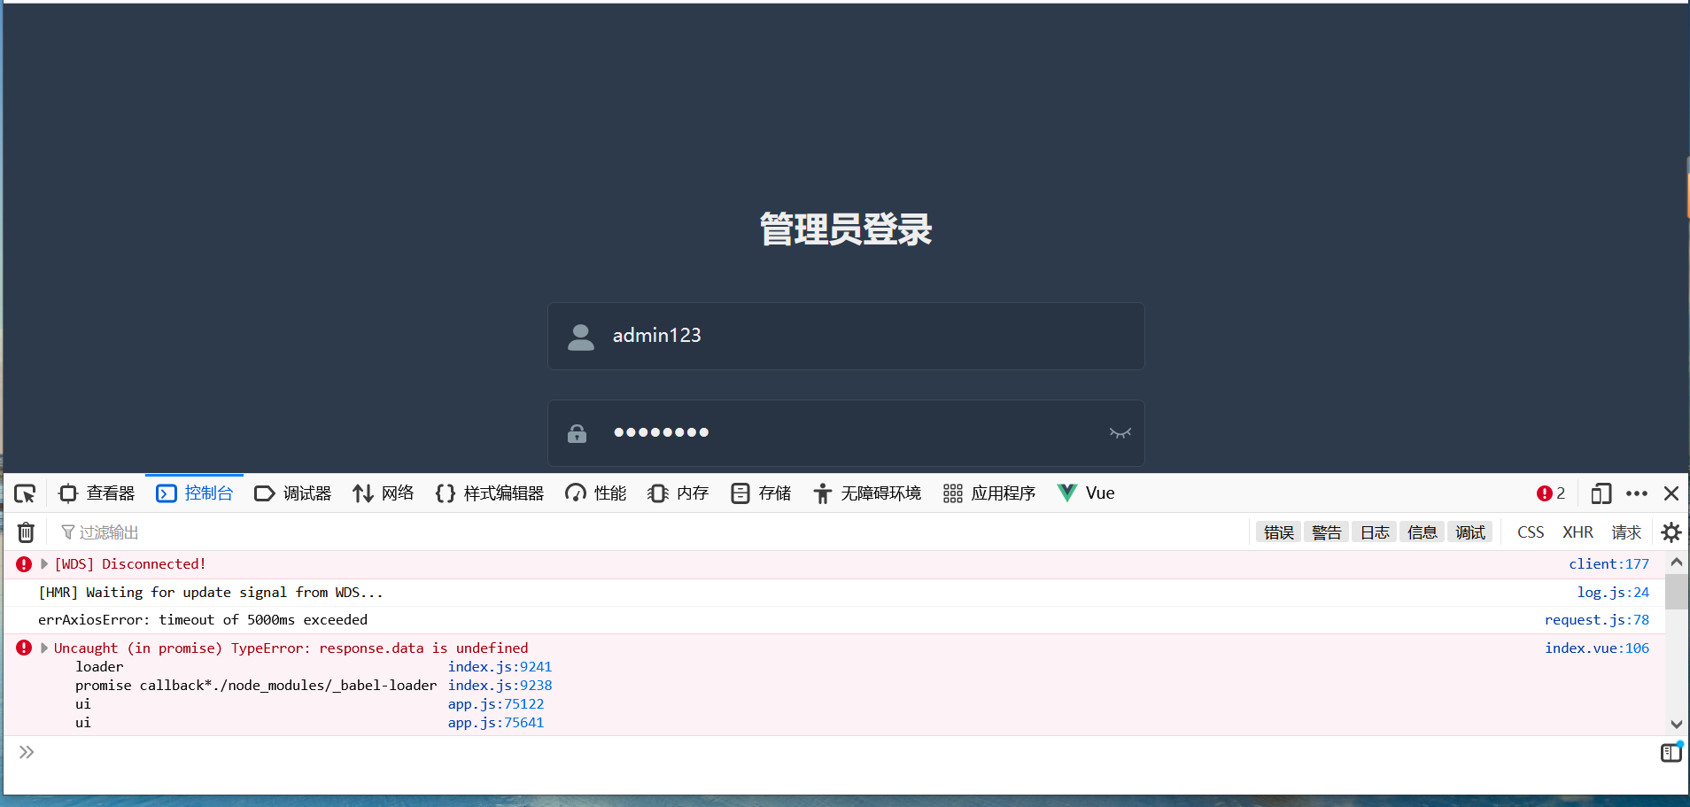Switch to the 网络 panel
The height and width of the screenshot is (807, 1690).
click(383, 493)
